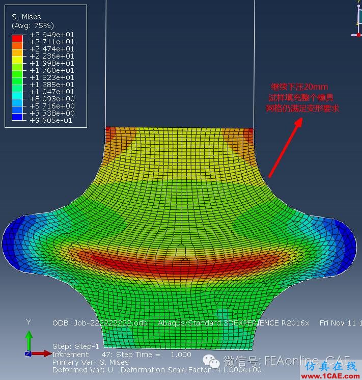This screenshot has height=380, width=362.
Task: Click the blue Z-axis origin of the triad
Action: coord(28,354)
